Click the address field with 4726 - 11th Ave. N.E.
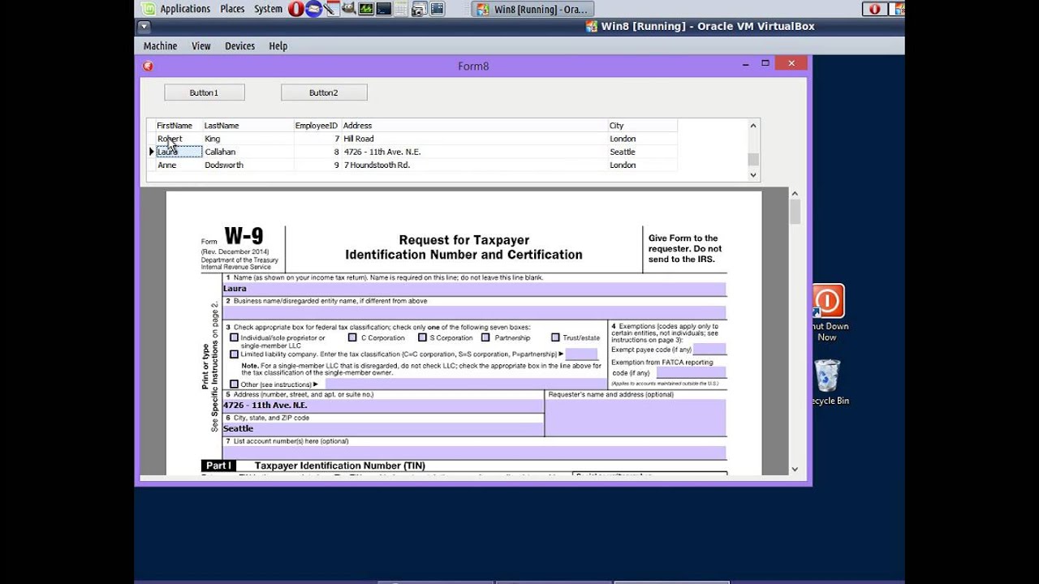 point(383,406)
